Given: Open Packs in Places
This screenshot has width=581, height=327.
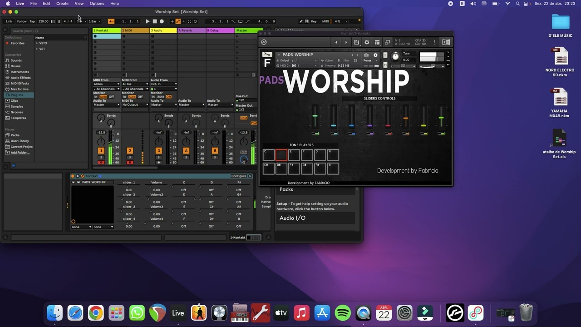Looking at the screenshot, I should click(x=15, y=135).
